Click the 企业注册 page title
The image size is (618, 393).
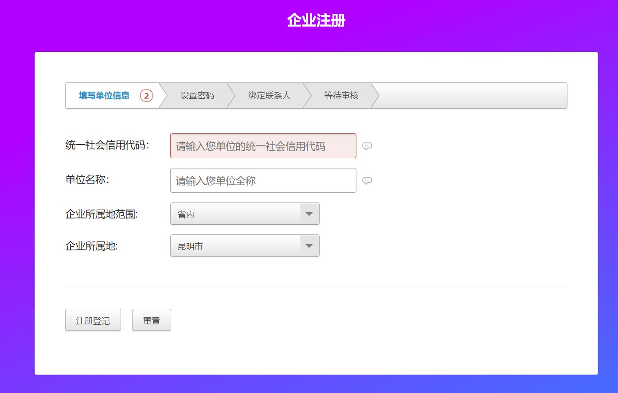(x=316, y=20)
